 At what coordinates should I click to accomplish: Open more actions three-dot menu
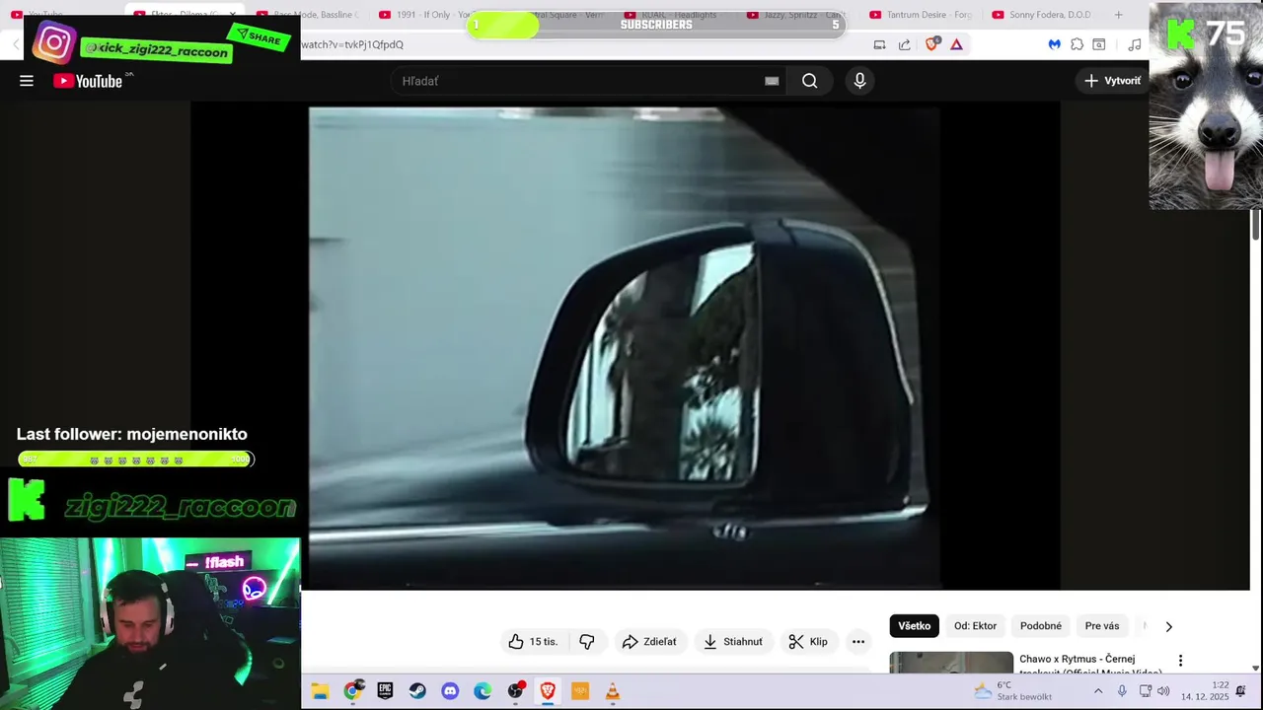pos(858,642)
